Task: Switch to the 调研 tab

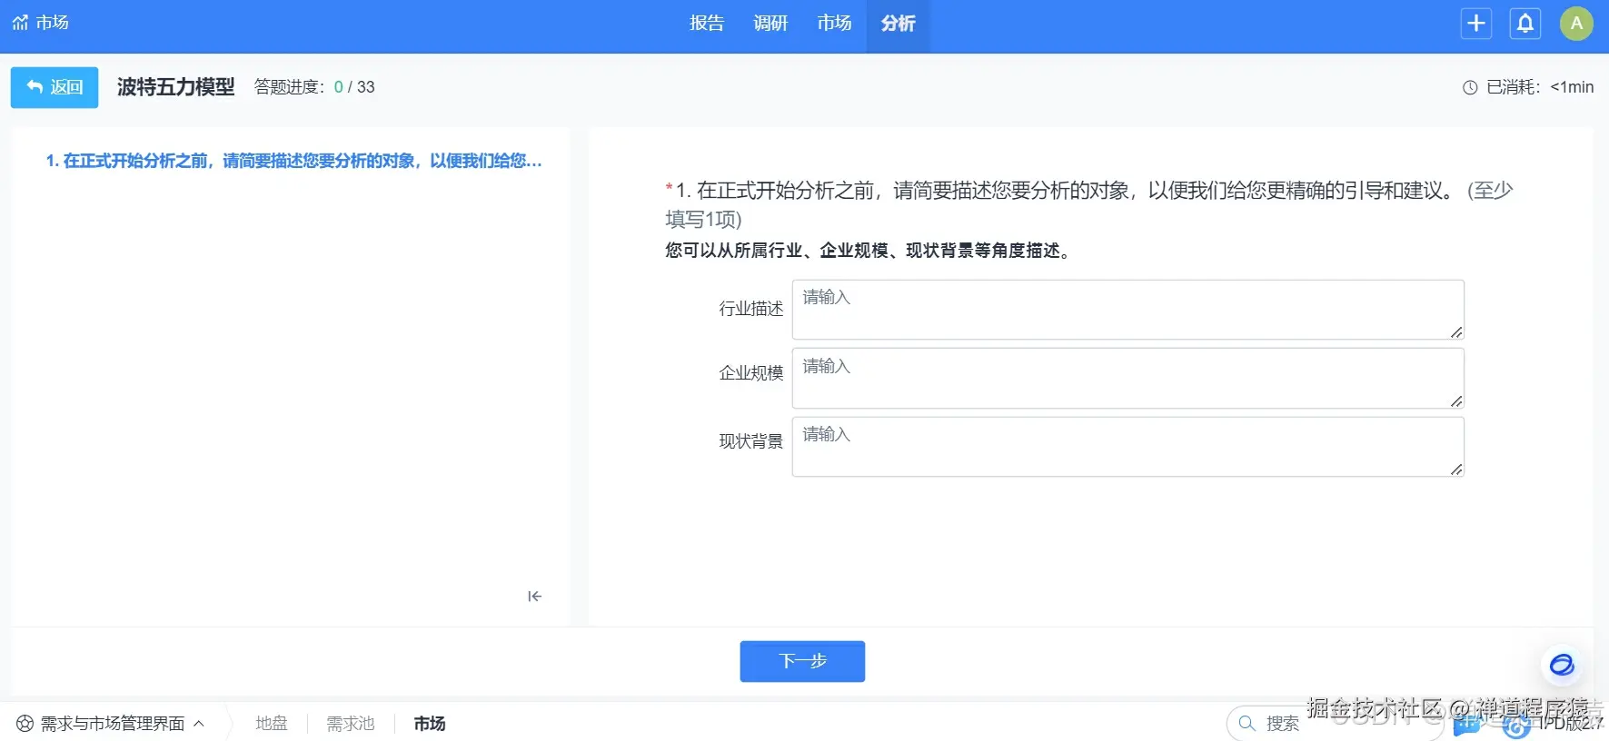Action: pyautogui.click(x=770, y=24)
